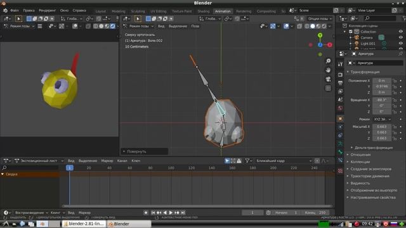Screen dimensions: 406x228
Task: Toggle the Collection checkbox in outliner
Action: tap(351, 32)
